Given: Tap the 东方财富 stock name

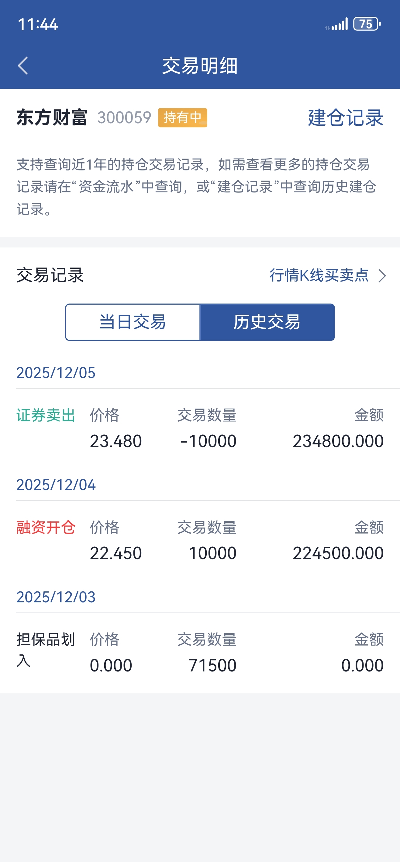Looking at the screenshot, I should (x=52, y=117).
